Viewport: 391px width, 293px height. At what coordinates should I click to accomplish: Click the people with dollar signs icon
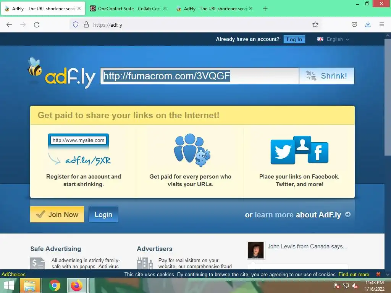click(x=192, y=150)
